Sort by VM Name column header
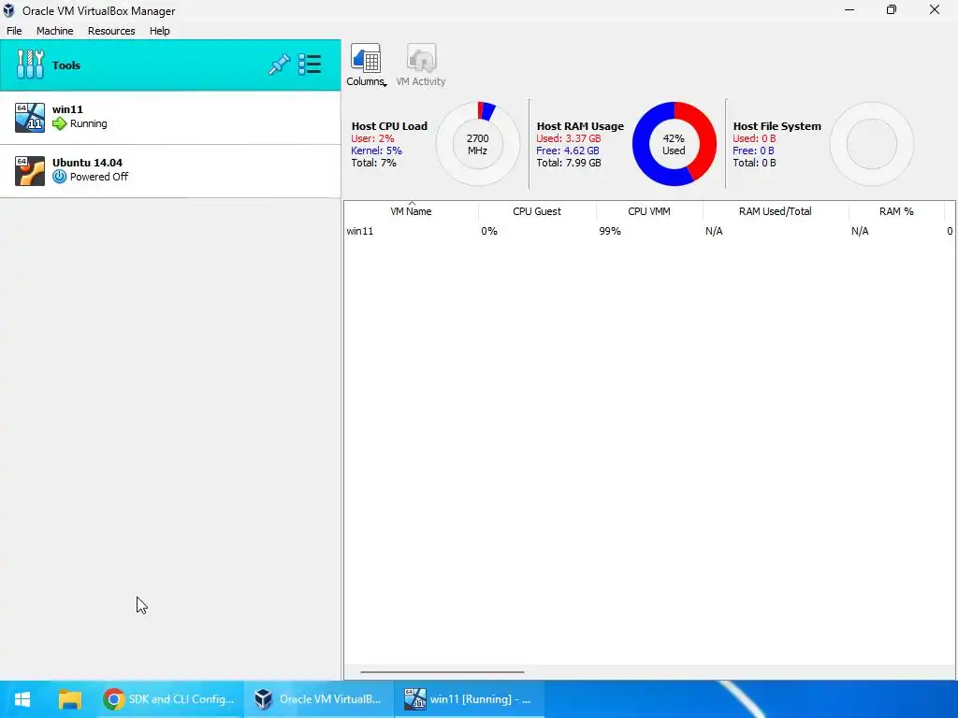The width and height of the screenshot is (958, 718). tap(412, 211)
